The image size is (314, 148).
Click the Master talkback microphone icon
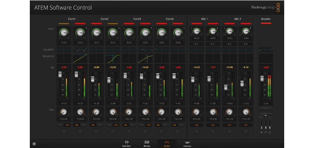270,132
